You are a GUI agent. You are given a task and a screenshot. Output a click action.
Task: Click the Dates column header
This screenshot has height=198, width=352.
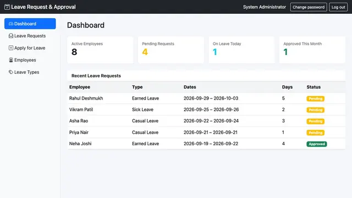click(190, 87)
